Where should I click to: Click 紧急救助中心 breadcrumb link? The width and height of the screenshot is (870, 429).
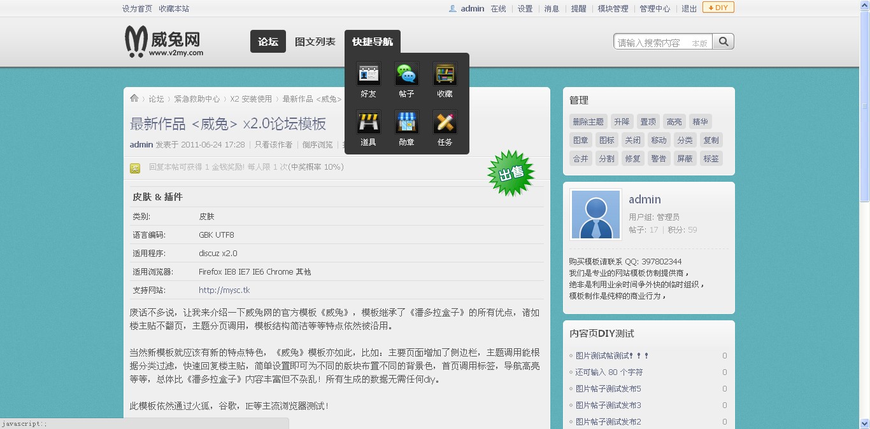pyautogui.click(x=197, y=99)
